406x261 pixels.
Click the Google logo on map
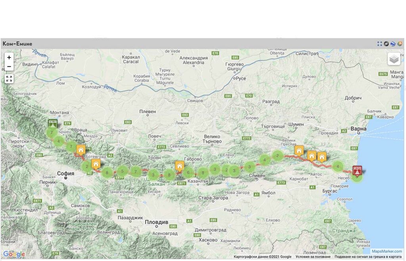(x=14, y=254)
